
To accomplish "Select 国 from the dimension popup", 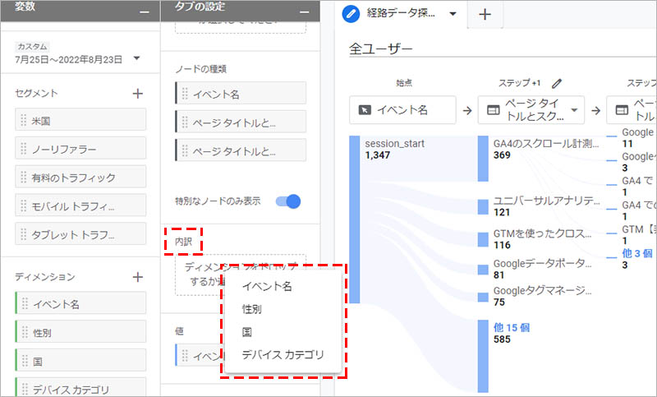I will point(246,333).
